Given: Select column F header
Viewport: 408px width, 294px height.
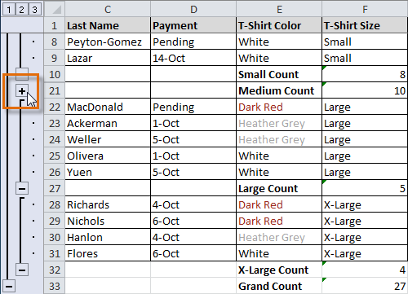Looking at the screenshot, I should 365,9.
